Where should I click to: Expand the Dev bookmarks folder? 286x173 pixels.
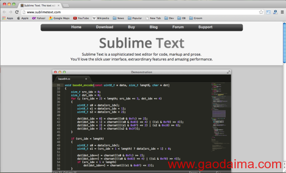click(x=169, y=18)
